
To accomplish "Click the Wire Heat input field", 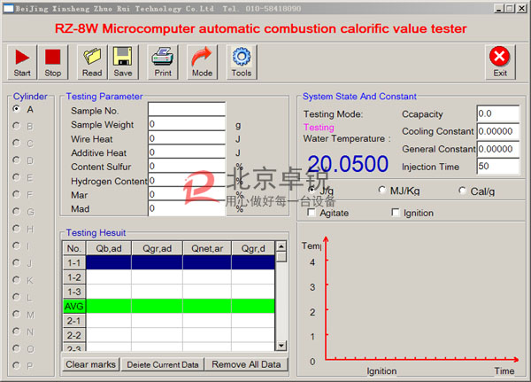I will pyautogui.click(x=187, y=137).
